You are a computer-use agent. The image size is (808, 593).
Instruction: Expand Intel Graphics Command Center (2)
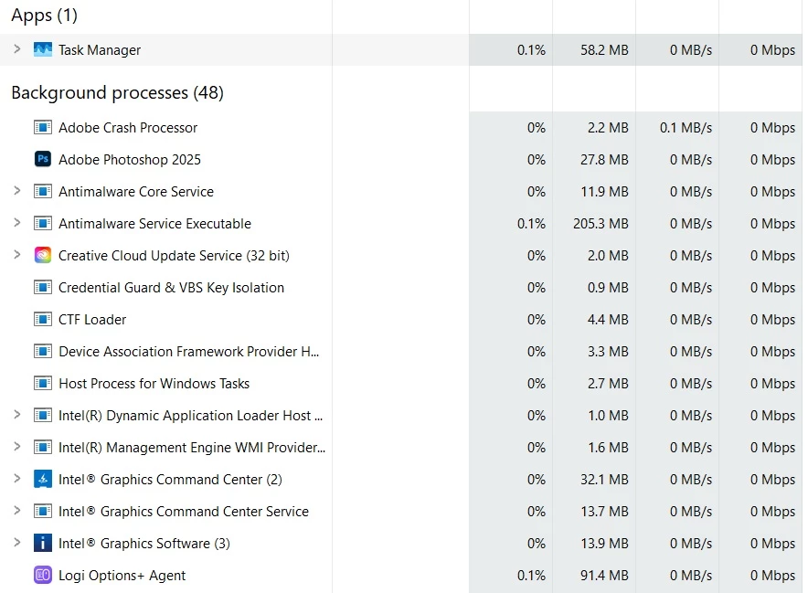coord(17,478)
